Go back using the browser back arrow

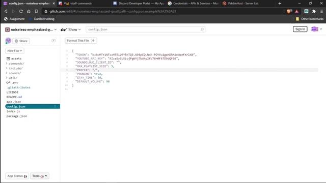tap(6, 11)
